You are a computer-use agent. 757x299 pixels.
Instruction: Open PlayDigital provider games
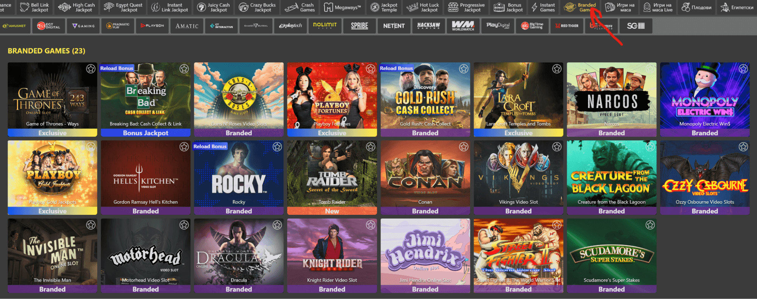click(498, 26)
